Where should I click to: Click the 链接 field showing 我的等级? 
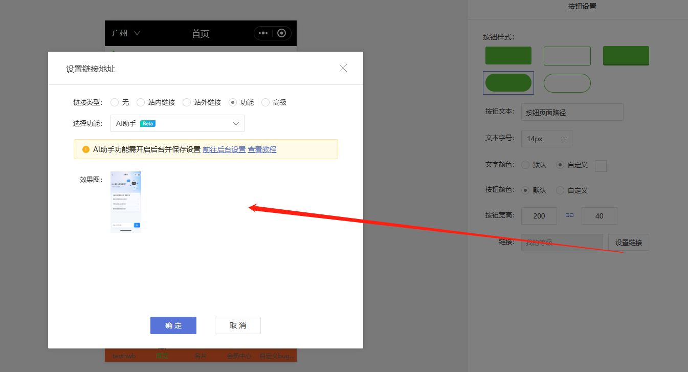click(x=562, y=243)
